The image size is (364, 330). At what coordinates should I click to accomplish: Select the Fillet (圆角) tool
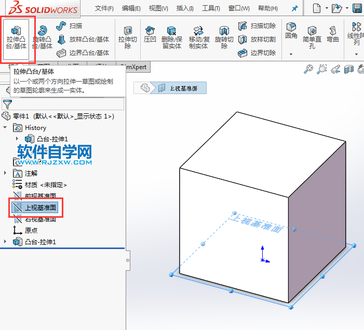[x=291, y=31]
